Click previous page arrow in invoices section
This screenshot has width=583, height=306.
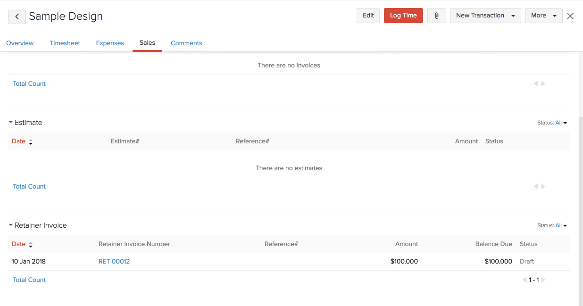click(x=536, y=84)
